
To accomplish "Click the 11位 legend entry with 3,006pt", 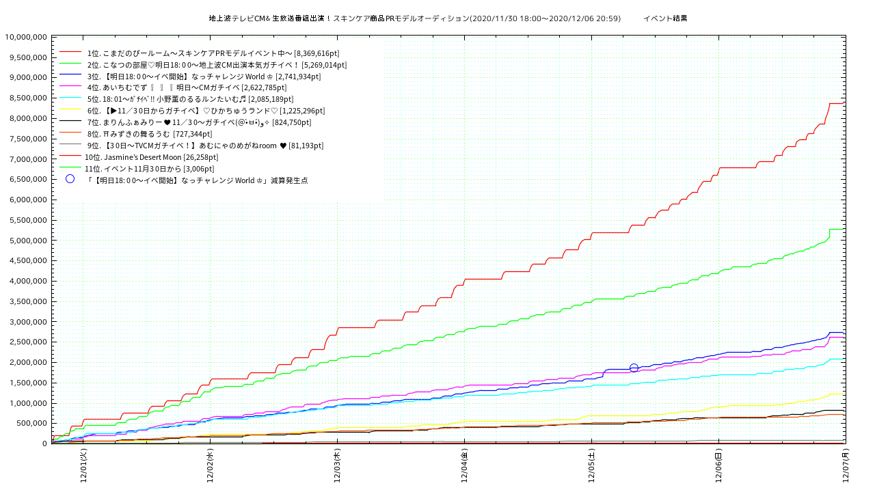I will pos(149,169).
